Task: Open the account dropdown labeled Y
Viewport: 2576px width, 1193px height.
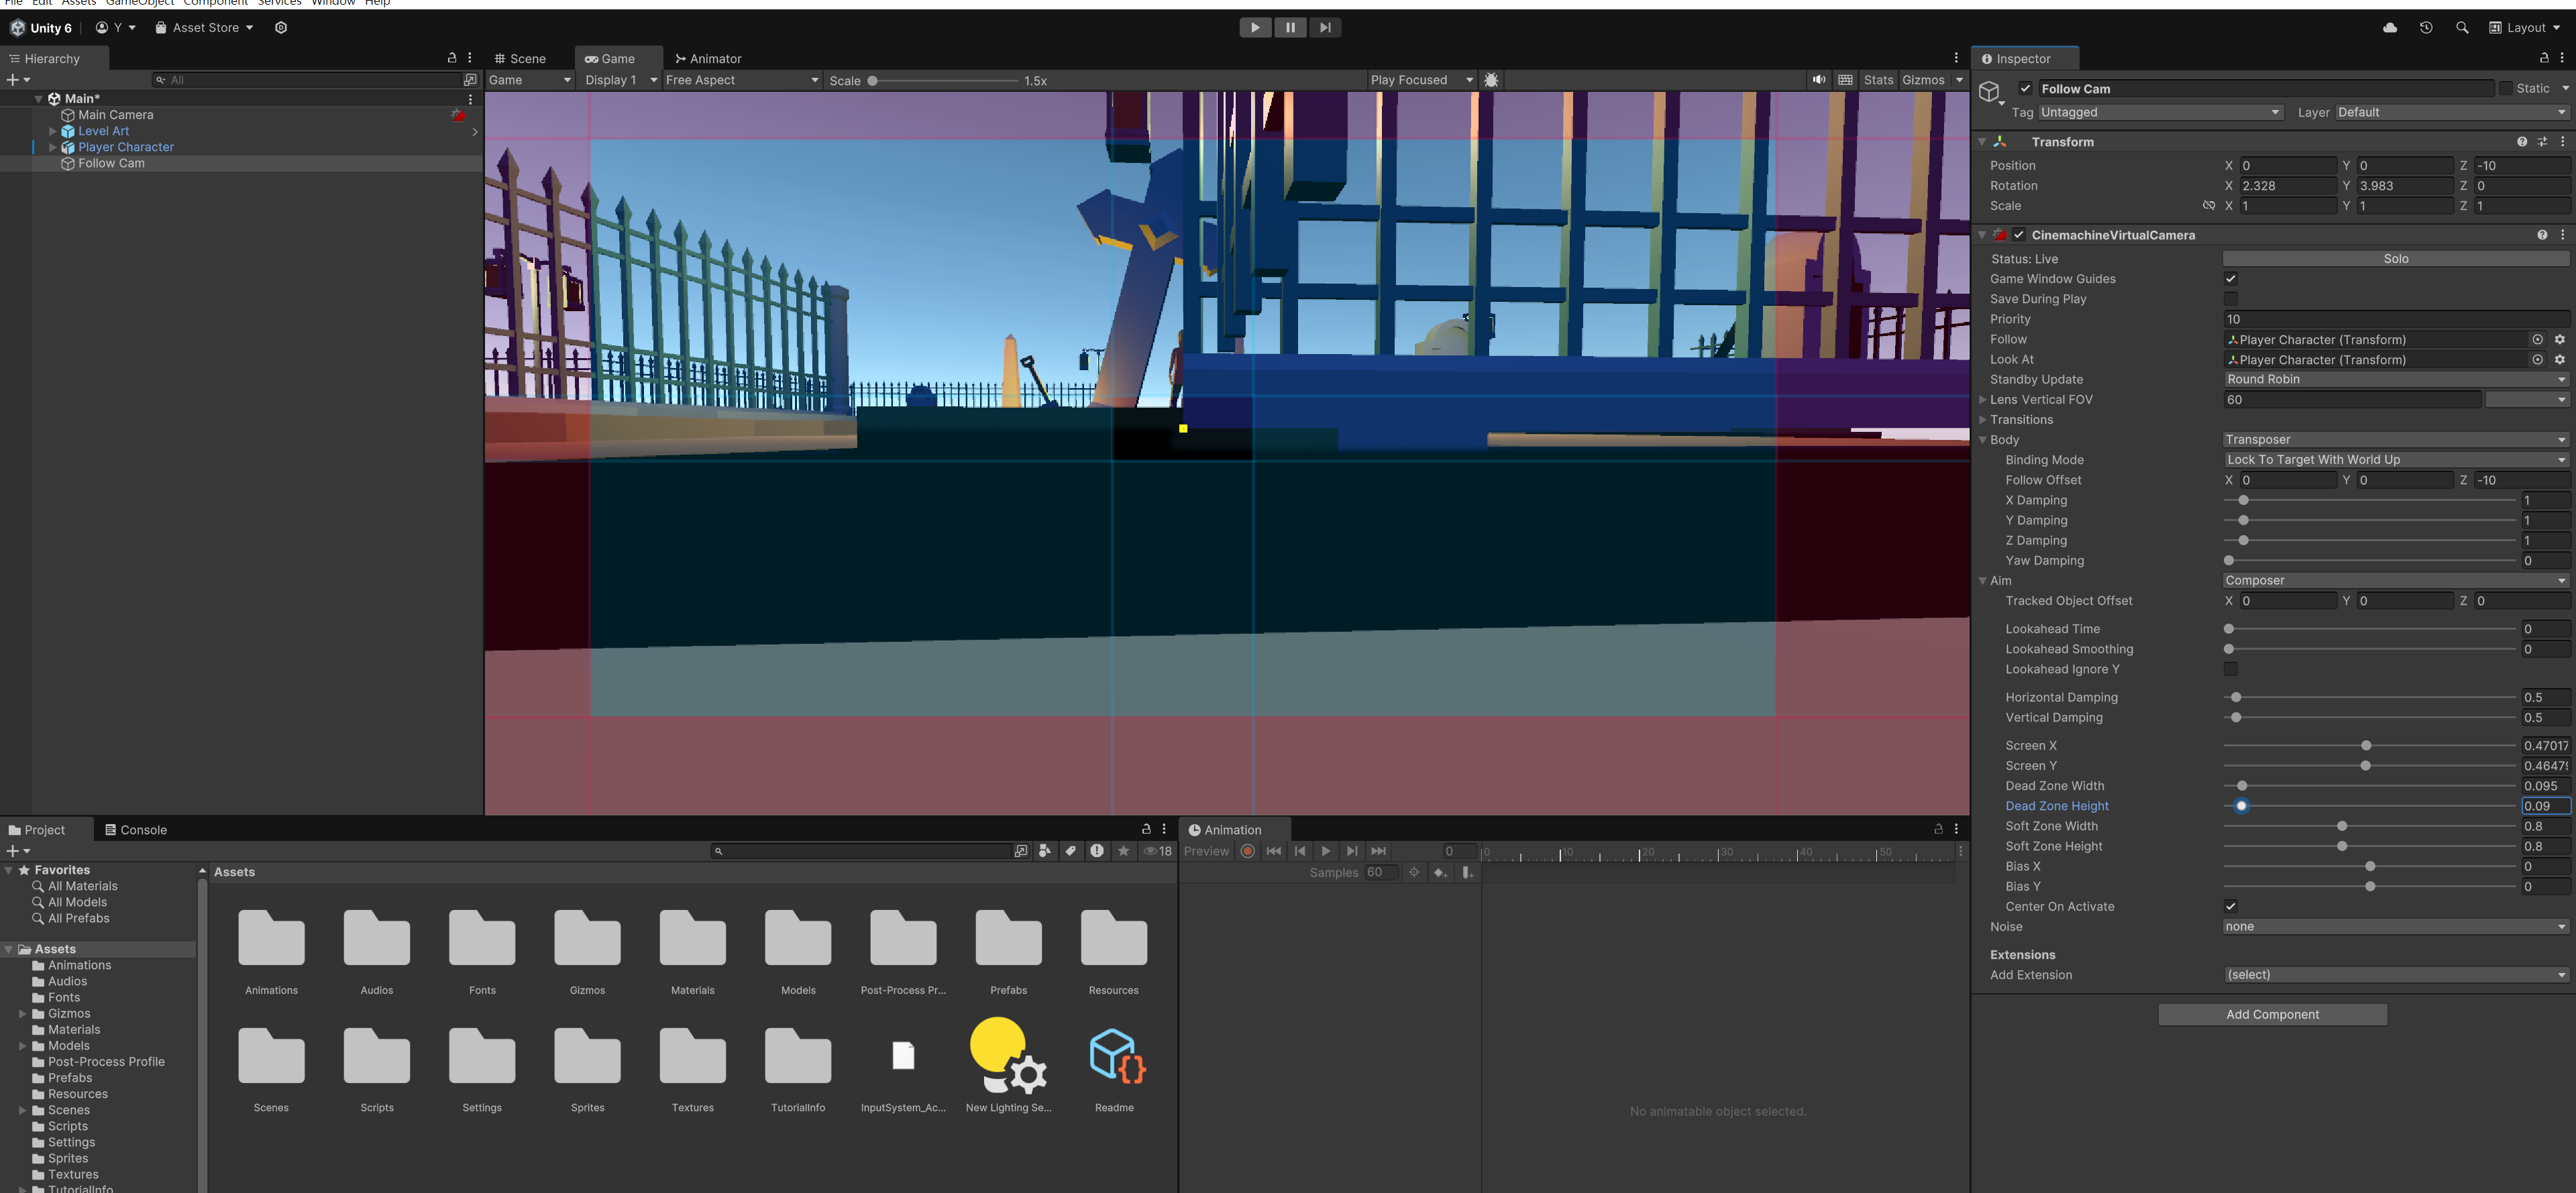Action: (x=116, y=27)
